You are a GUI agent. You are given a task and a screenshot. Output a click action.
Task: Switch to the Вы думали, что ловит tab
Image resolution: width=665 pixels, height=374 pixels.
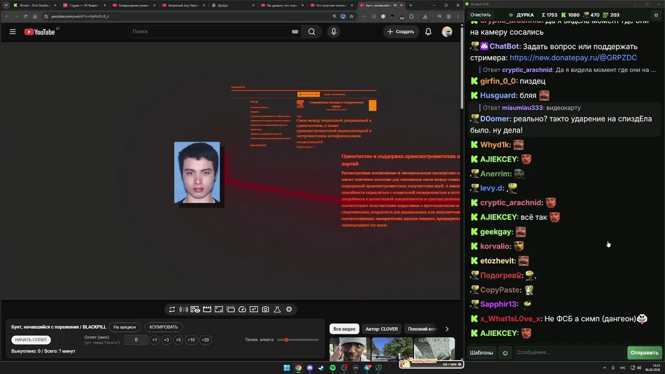point(282,5)
